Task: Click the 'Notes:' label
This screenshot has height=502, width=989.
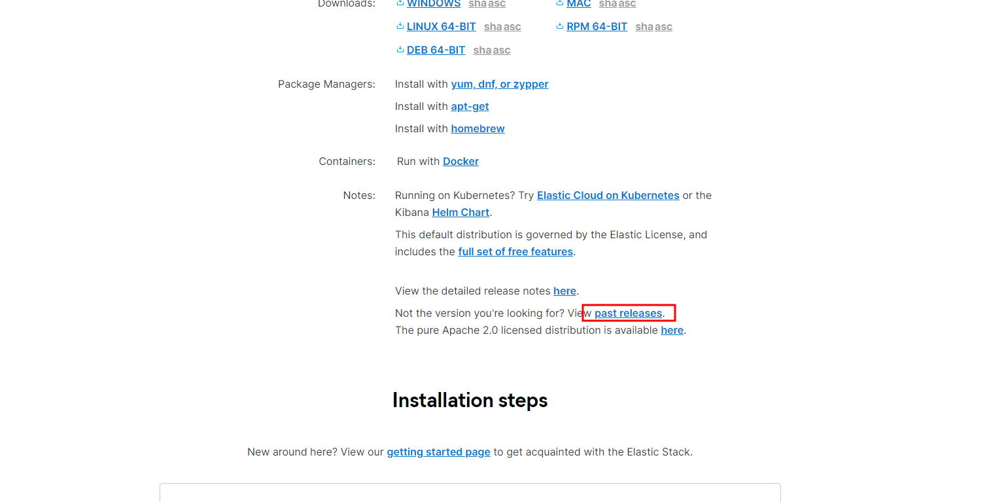Action: click(x=360, y=196)
